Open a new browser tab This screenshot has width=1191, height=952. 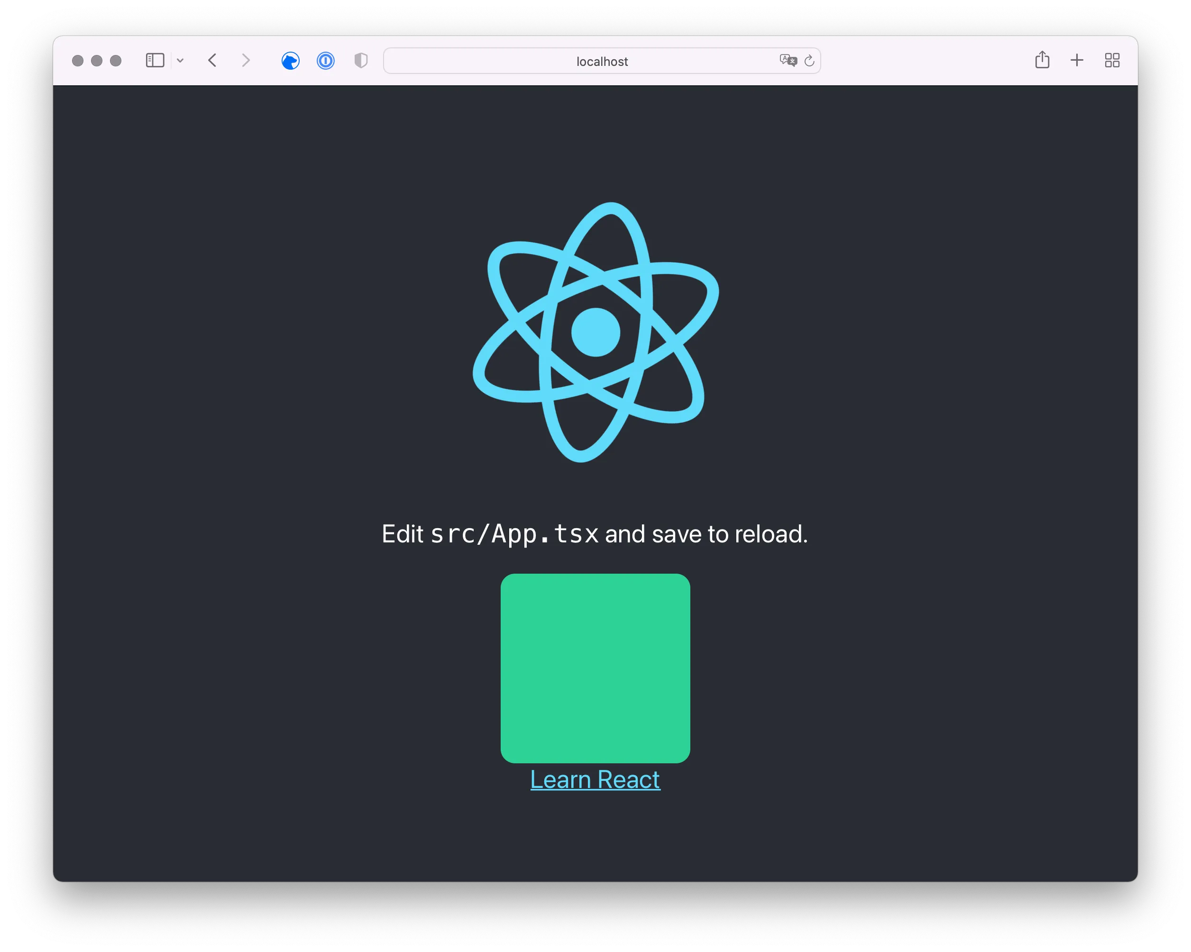pos(1077,60)
